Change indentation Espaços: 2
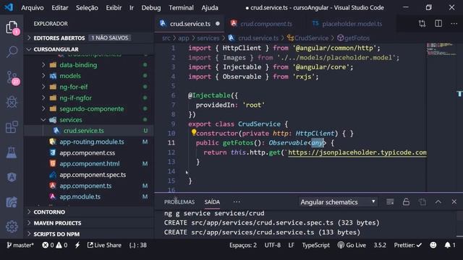Screen dimensions: 463x260 click(243, 246)
